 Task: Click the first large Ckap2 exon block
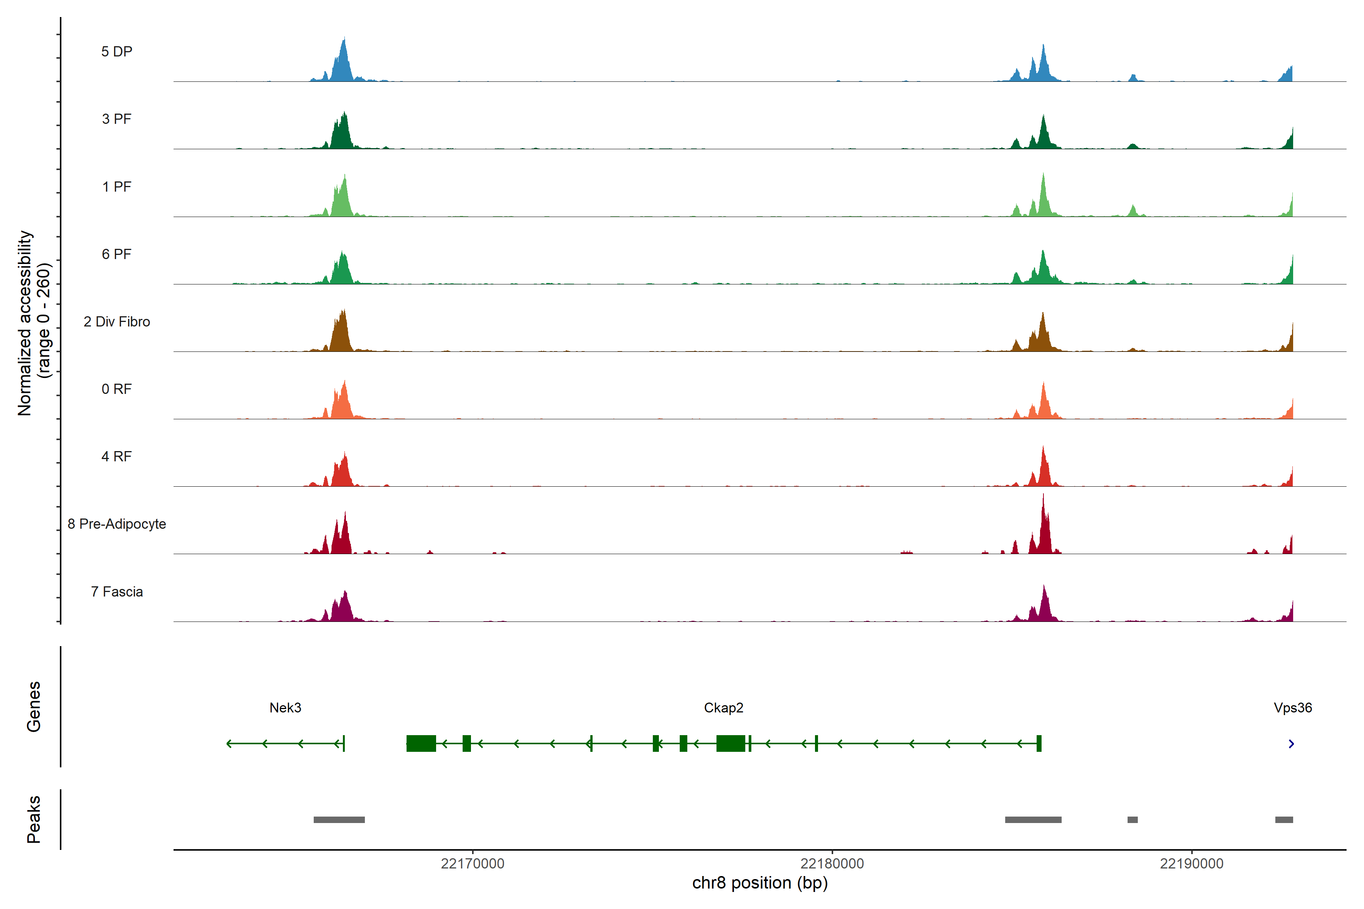pos(421,743)
